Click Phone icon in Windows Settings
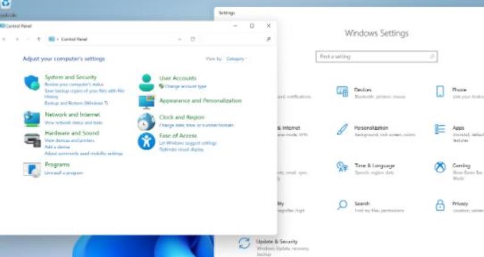Viewport: 484px width, 257px height. click(x=440, y=92)
